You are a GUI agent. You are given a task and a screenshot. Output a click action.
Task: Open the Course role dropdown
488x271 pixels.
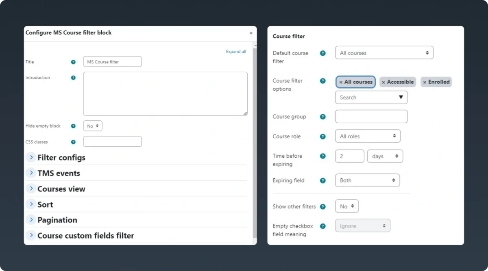368,136
